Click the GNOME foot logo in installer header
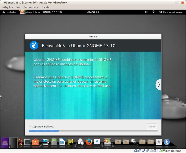 point(34,45)
